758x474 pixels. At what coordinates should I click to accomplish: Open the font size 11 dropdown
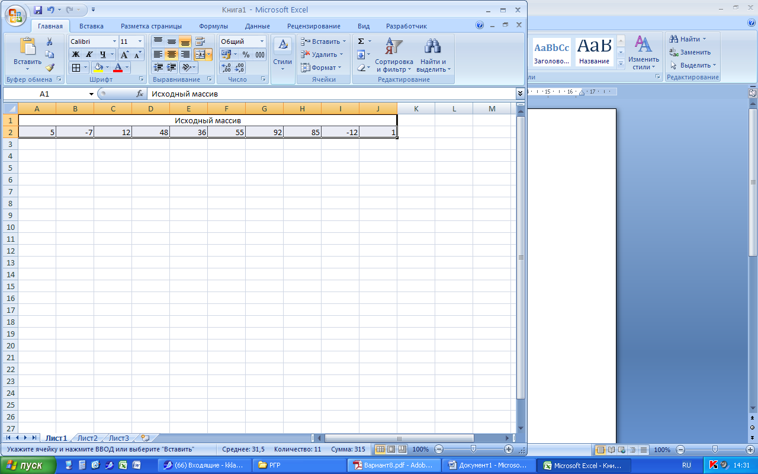(x=140, y=41)
